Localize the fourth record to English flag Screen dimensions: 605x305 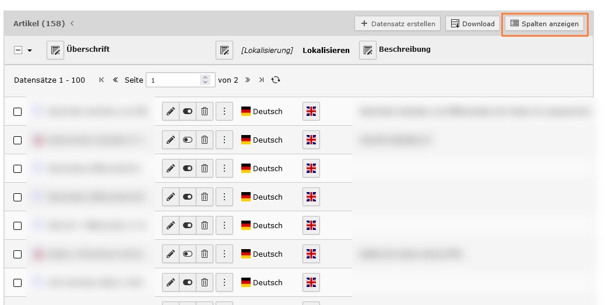pyautogui.click(x=311, y=197)
